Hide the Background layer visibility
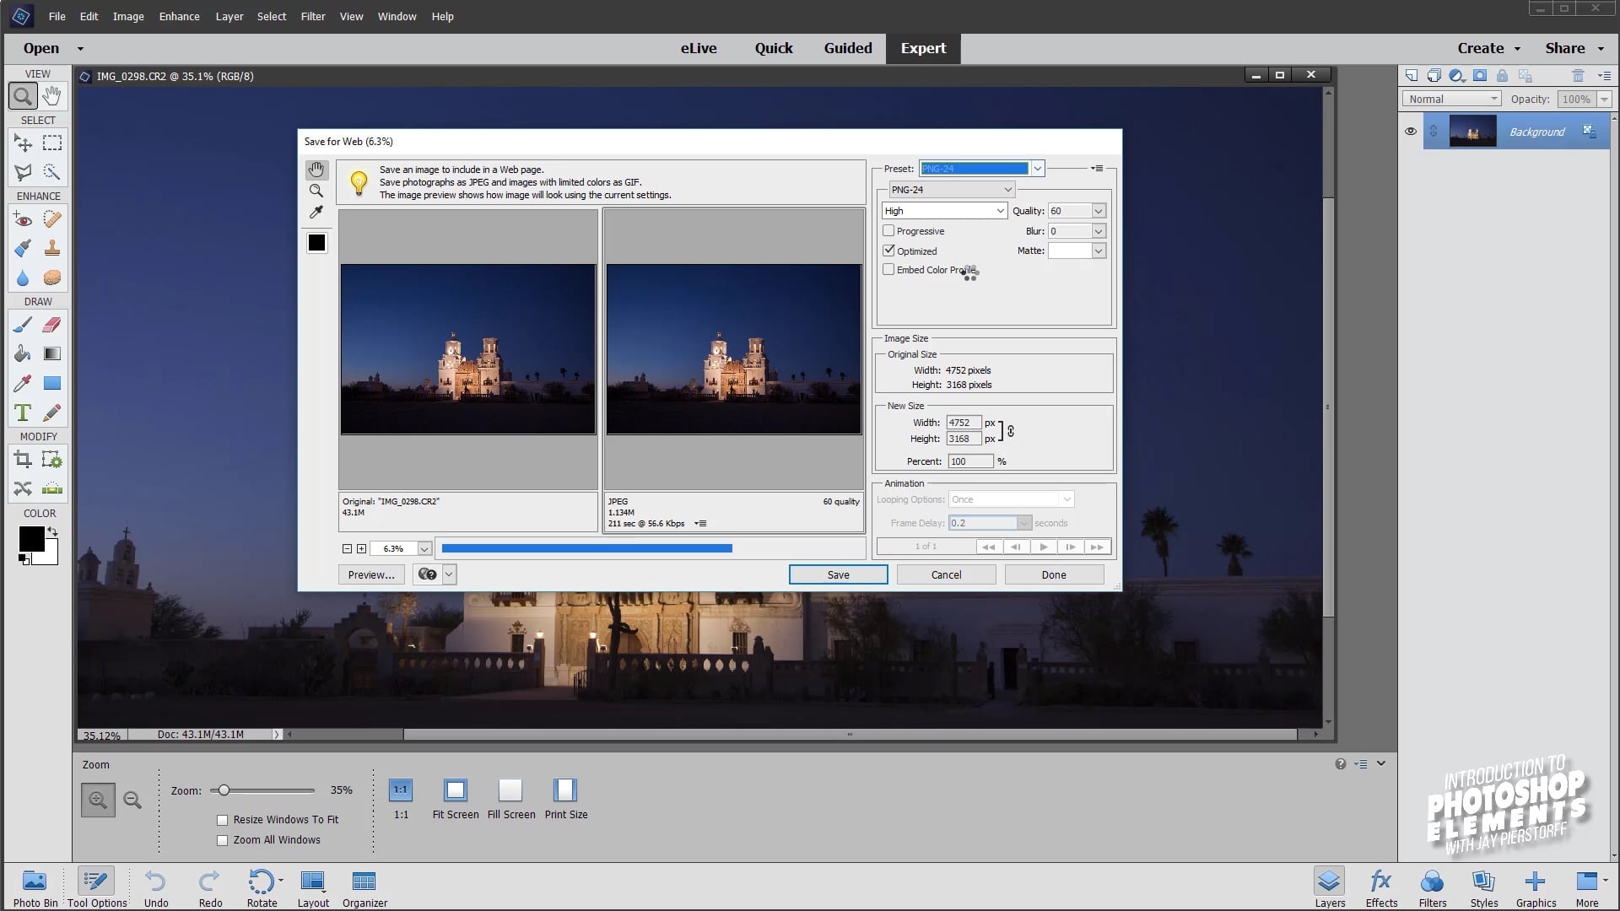The height and width of the screenshot is (911, 1620). point(1410,131)
